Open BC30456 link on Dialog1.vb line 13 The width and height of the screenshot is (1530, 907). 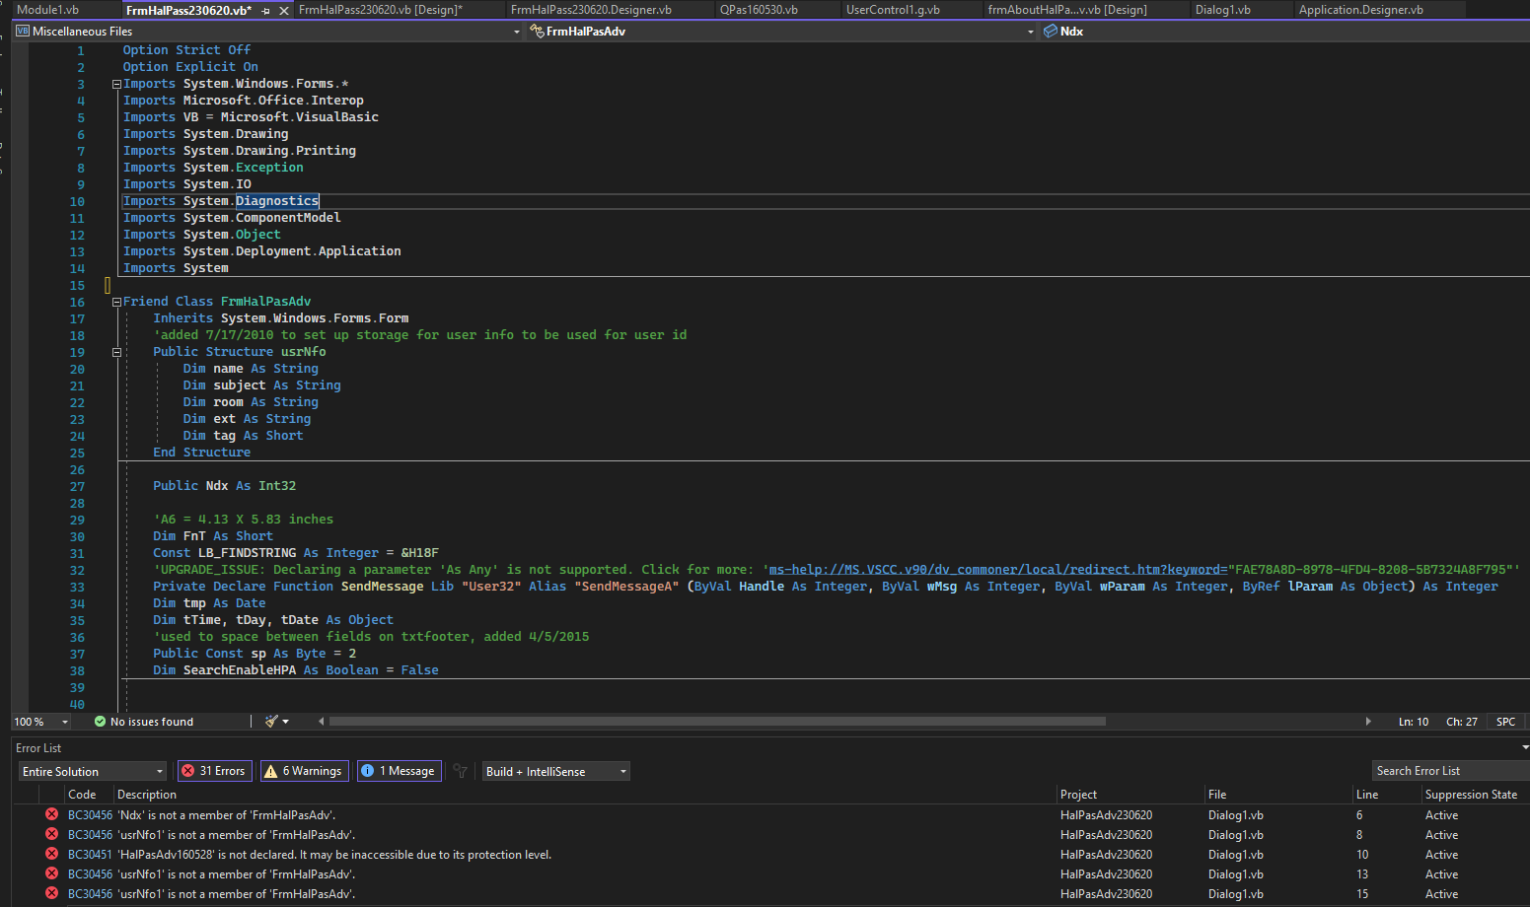(x=90, y=874)
